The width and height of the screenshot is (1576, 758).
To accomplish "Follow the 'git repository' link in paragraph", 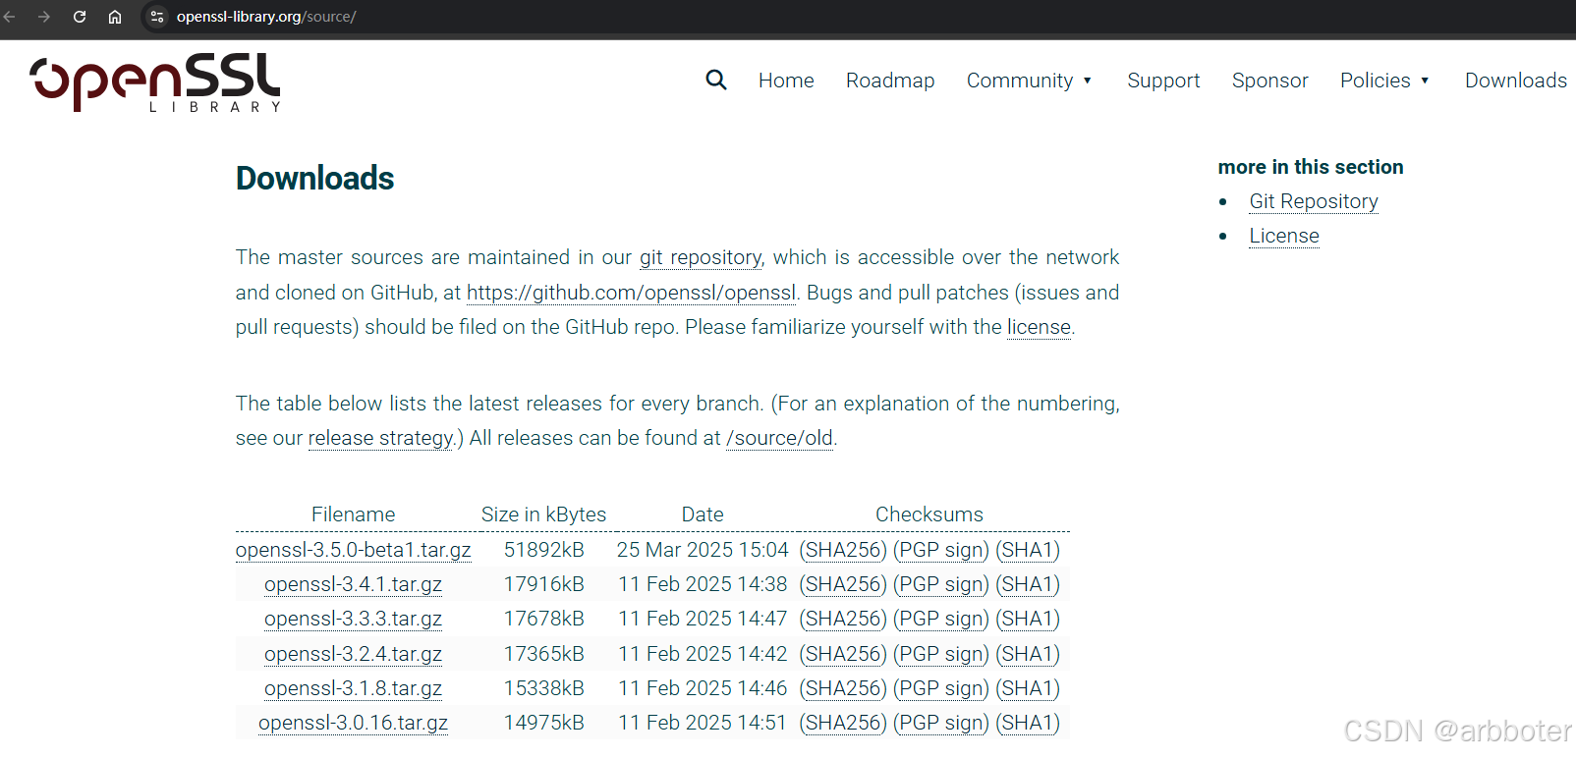I will (x=701, y=257).
